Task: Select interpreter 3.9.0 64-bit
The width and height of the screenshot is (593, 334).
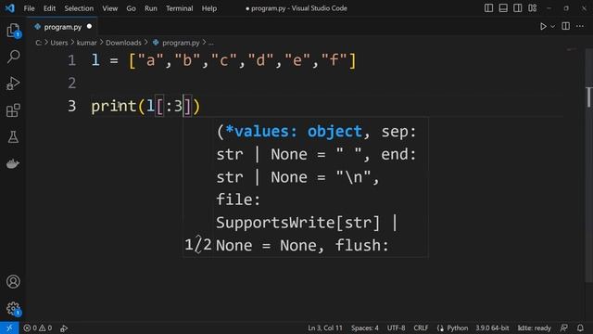Action: pyautogui.click(x=492, y=328)
